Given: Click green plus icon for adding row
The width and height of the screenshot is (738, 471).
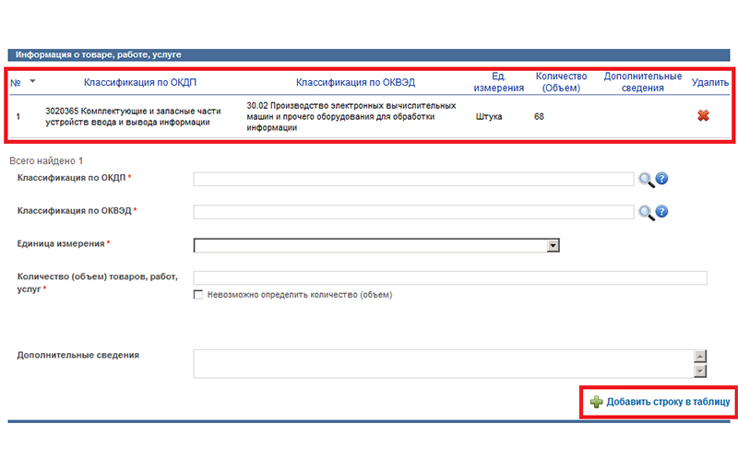Looking at the screenshot, I should point(596,402).
